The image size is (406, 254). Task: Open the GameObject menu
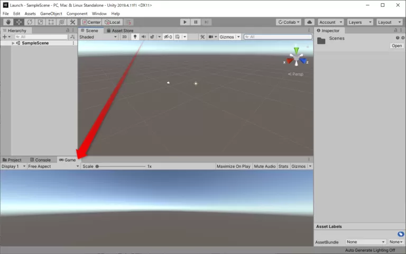pyautogui.click(x=51, y=13)
